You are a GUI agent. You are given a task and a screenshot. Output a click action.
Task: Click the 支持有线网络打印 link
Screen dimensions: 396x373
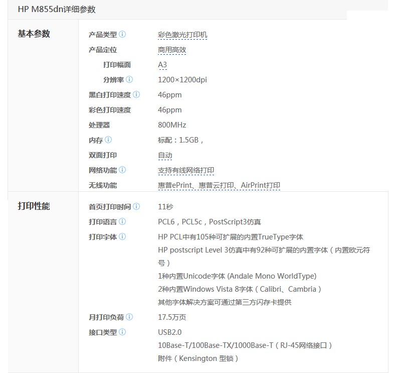click(186, 171)
